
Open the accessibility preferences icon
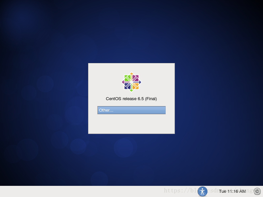pos(202,191)
